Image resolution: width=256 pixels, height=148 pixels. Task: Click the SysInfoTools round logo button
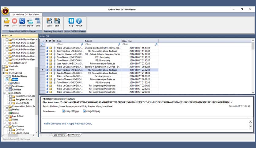pyautogui.click(x=5, y=11)
